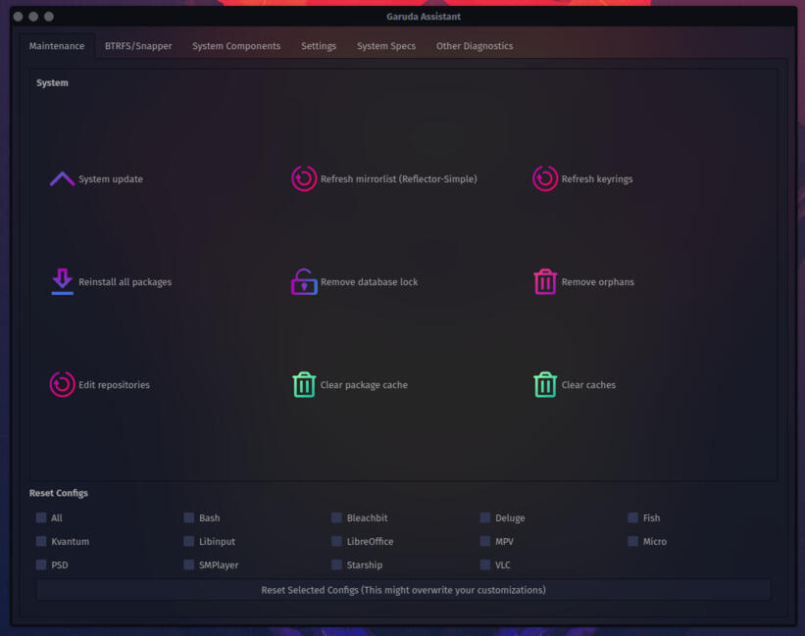Screen dimensions: 805x636
Task: Open the System Components tab
Action: 236,46
